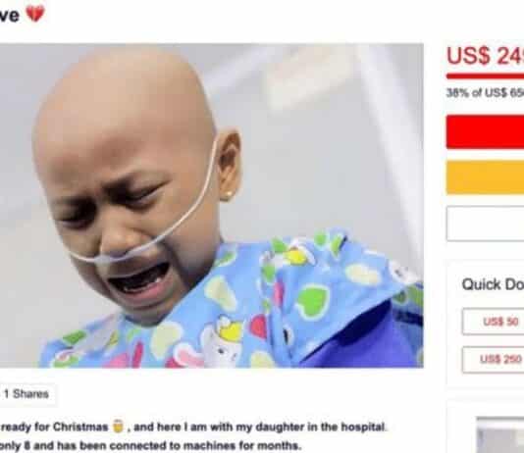Screen dimensions: 524x453
Task: Open the main campaign photo
Action: [212, 206]
